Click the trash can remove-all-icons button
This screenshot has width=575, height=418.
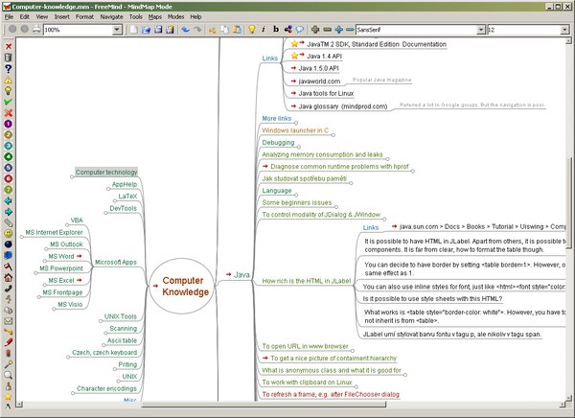tap(8, 57)
